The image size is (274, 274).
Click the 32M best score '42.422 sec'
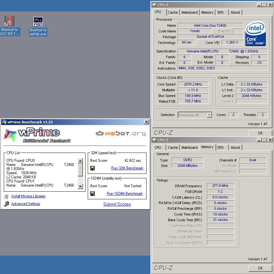(133, 161)
